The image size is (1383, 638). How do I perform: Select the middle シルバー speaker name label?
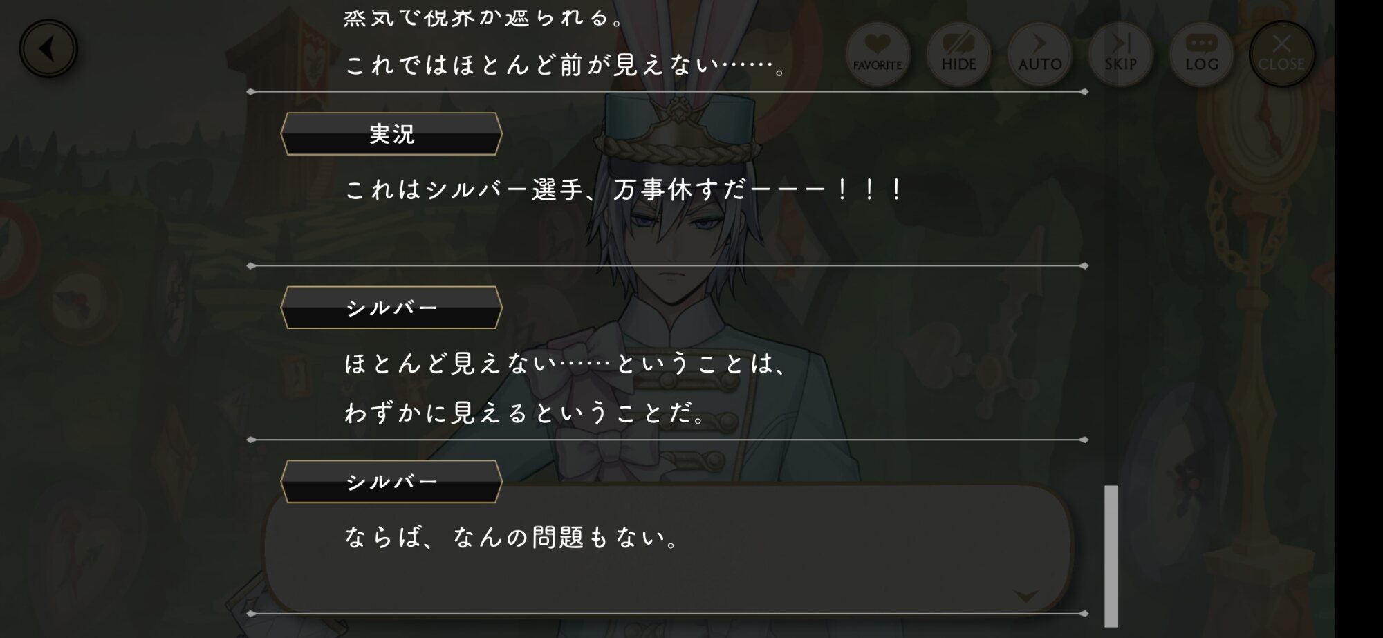[x=391, y=308]
